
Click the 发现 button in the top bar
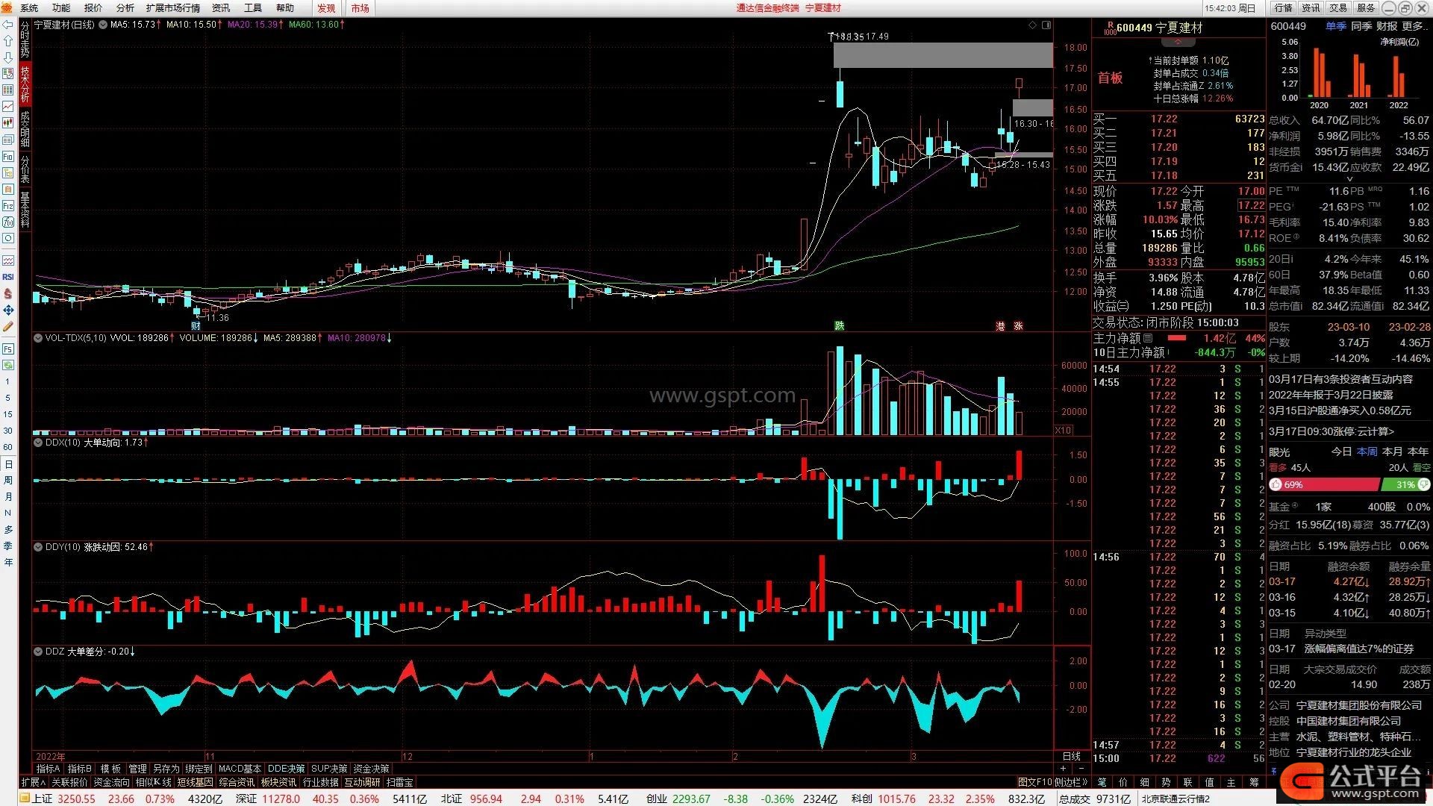(x=326, y=7)
